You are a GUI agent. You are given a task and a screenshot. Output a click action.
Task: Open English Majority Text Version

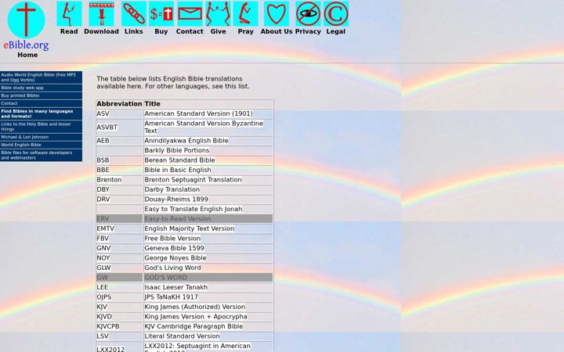pyautogui.click(x=190, y=228)
